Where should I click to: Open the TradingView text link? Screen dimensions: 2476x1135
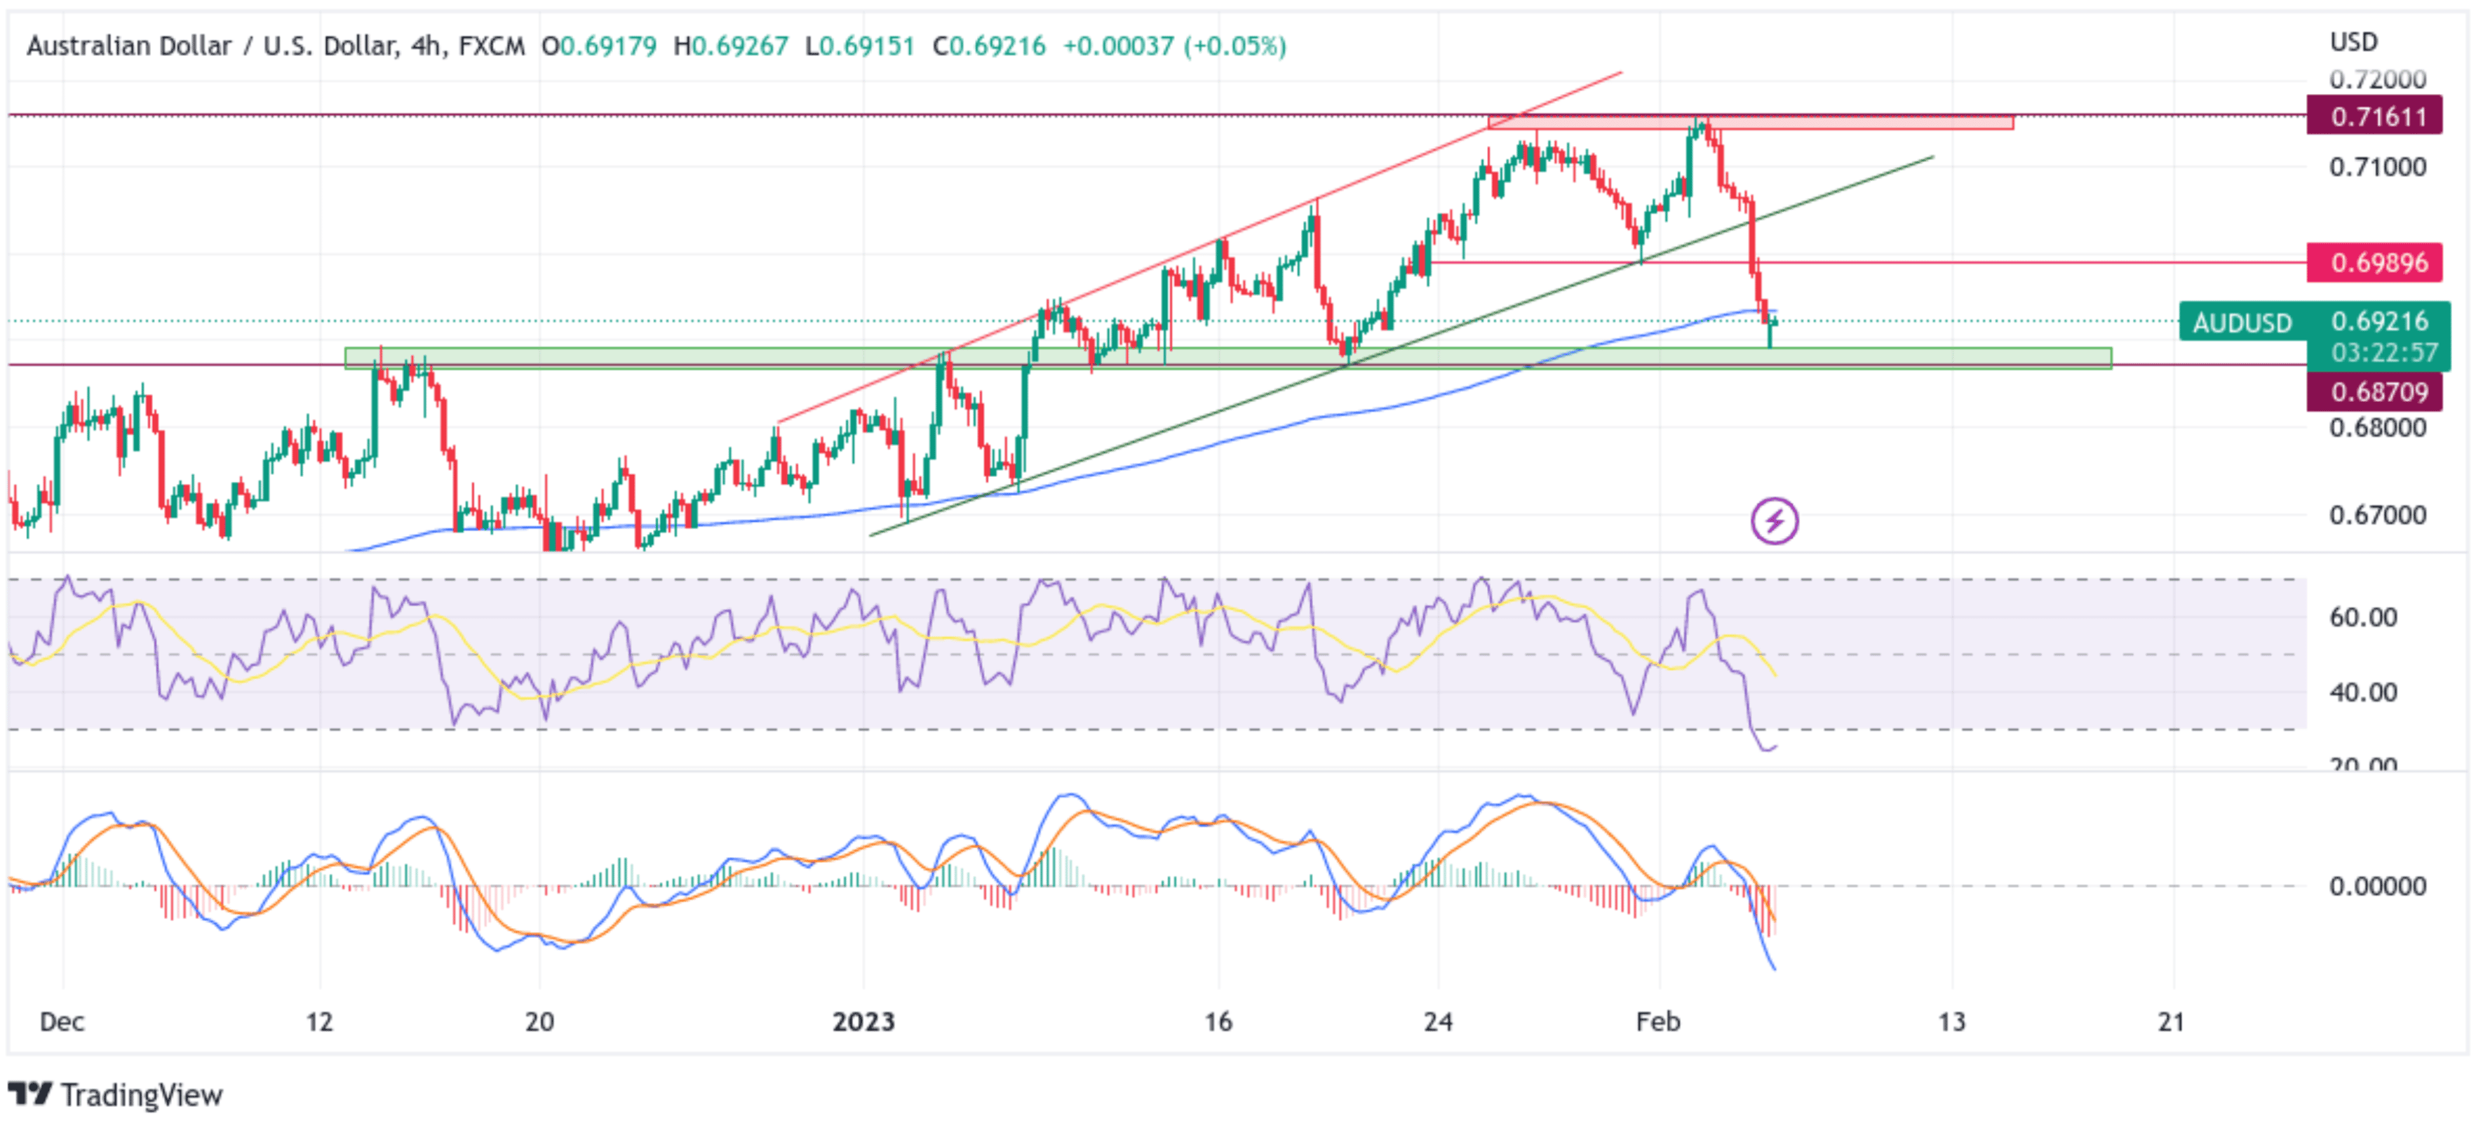tap(141, 1094)
